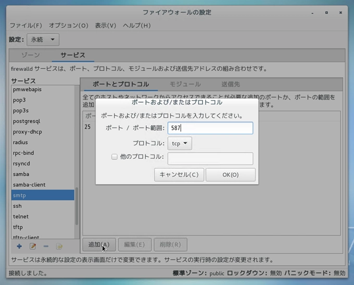Click the OK(O) button
Image resolution: width=354 pixels, height=285 pixels.
point(231,175)
